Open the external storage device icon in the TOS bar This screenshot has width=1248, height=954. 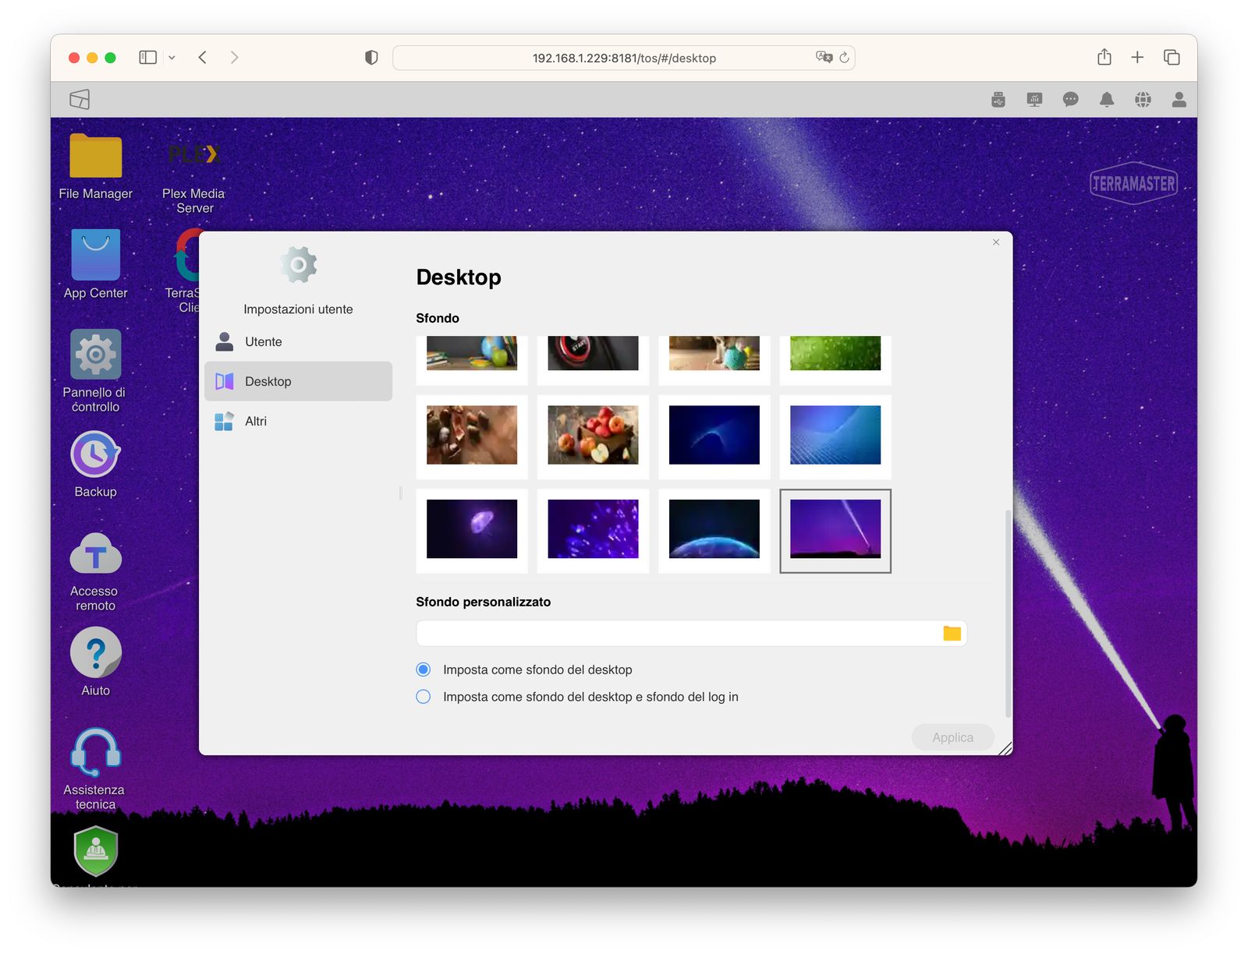tap(998, 100)
